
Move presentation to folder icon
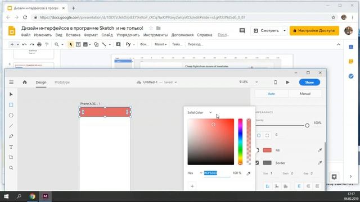(159, 28)
